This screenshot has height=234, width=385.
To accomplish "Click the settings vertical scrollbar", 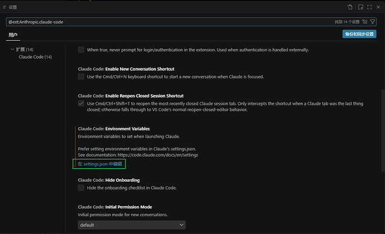I will [x=383, y=130].
